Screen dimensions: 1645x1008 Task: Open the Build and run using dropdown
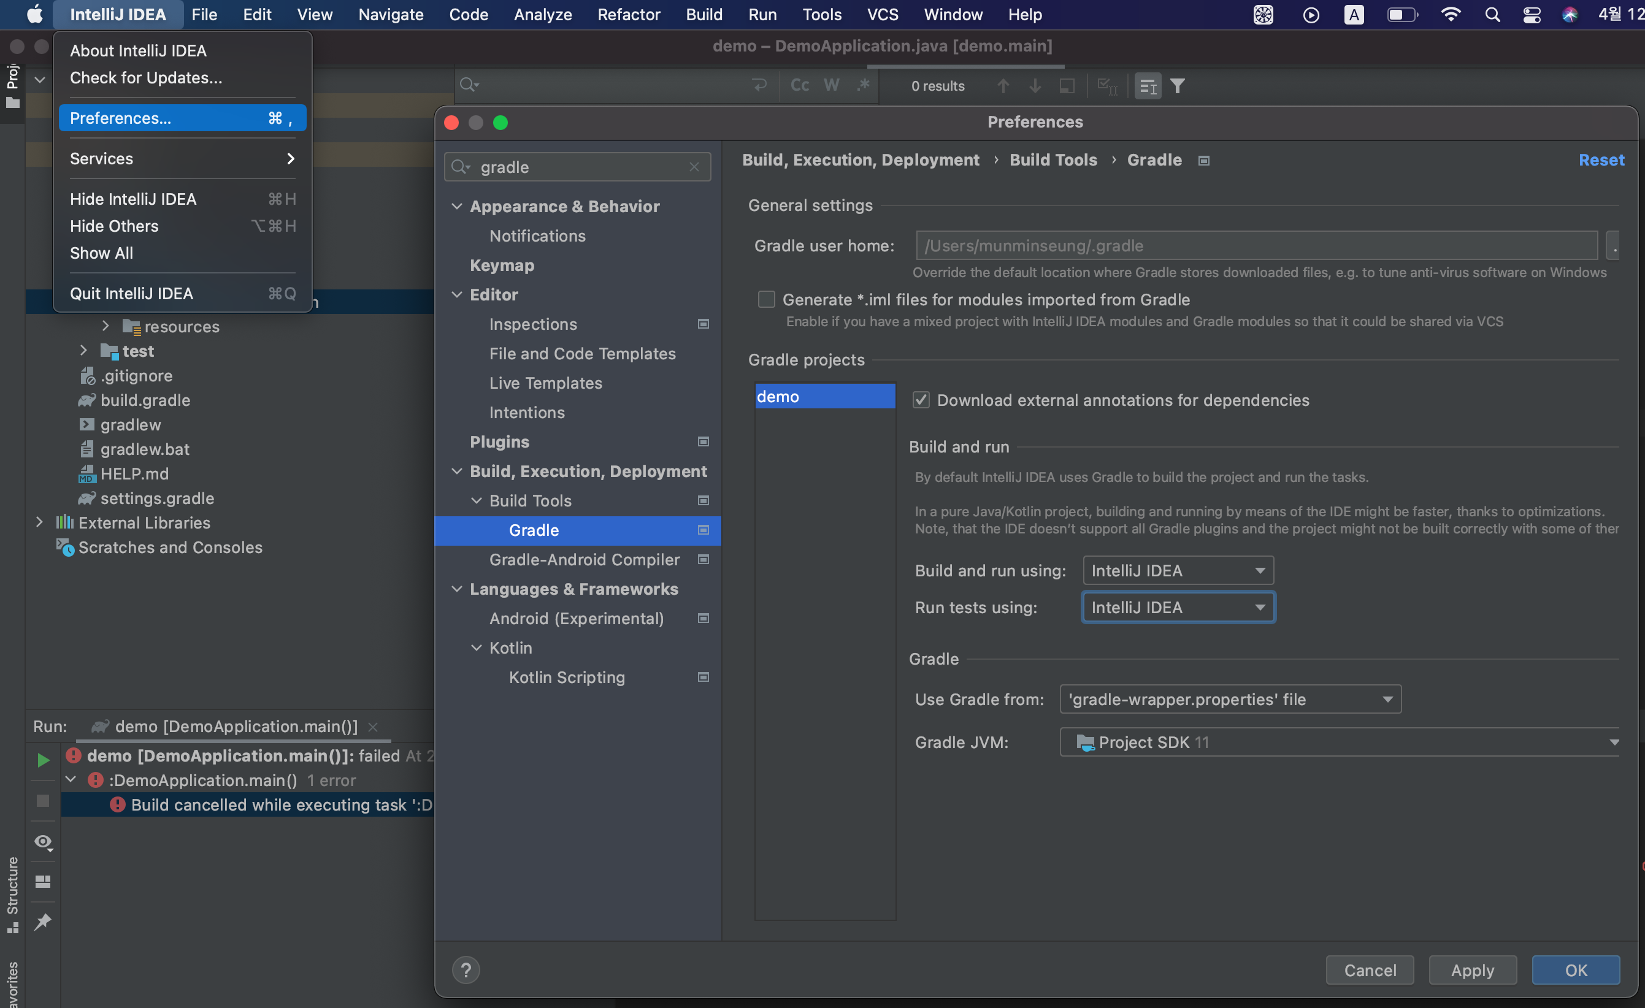(x=1178, y=571)
